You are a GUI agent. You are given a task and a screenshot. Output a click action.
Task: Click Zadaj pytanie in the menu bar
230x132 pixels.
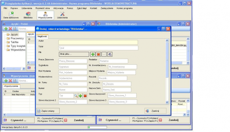107,8
